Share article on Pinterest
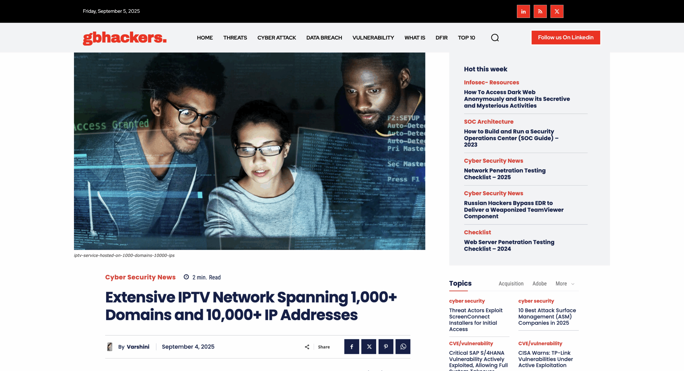Screen dimensions: 684x371 click(x=386, y=346)
